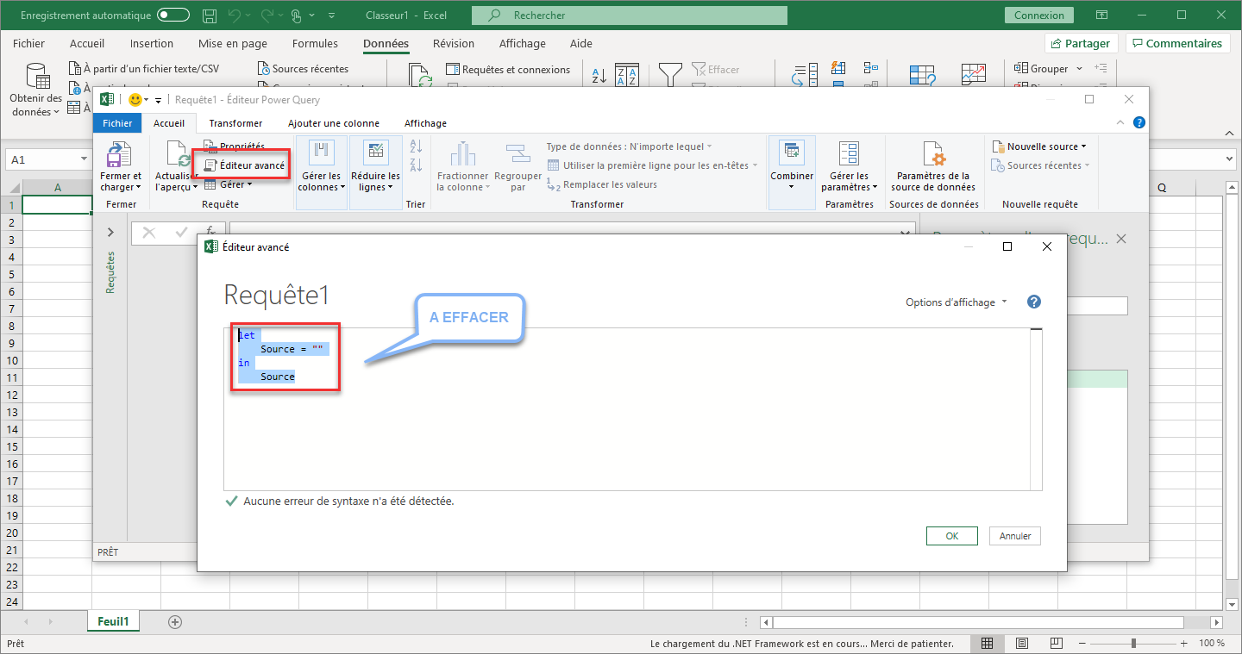Click the smiley feedback icon in Power Query
1242x654 pixels.
tap(135, 100)
